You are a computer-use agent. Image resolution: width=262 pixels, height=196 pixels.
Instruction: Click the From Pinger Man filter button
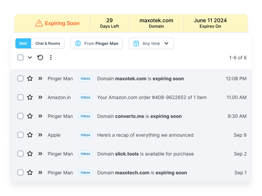pyautogui.click(x=97, y=43)
